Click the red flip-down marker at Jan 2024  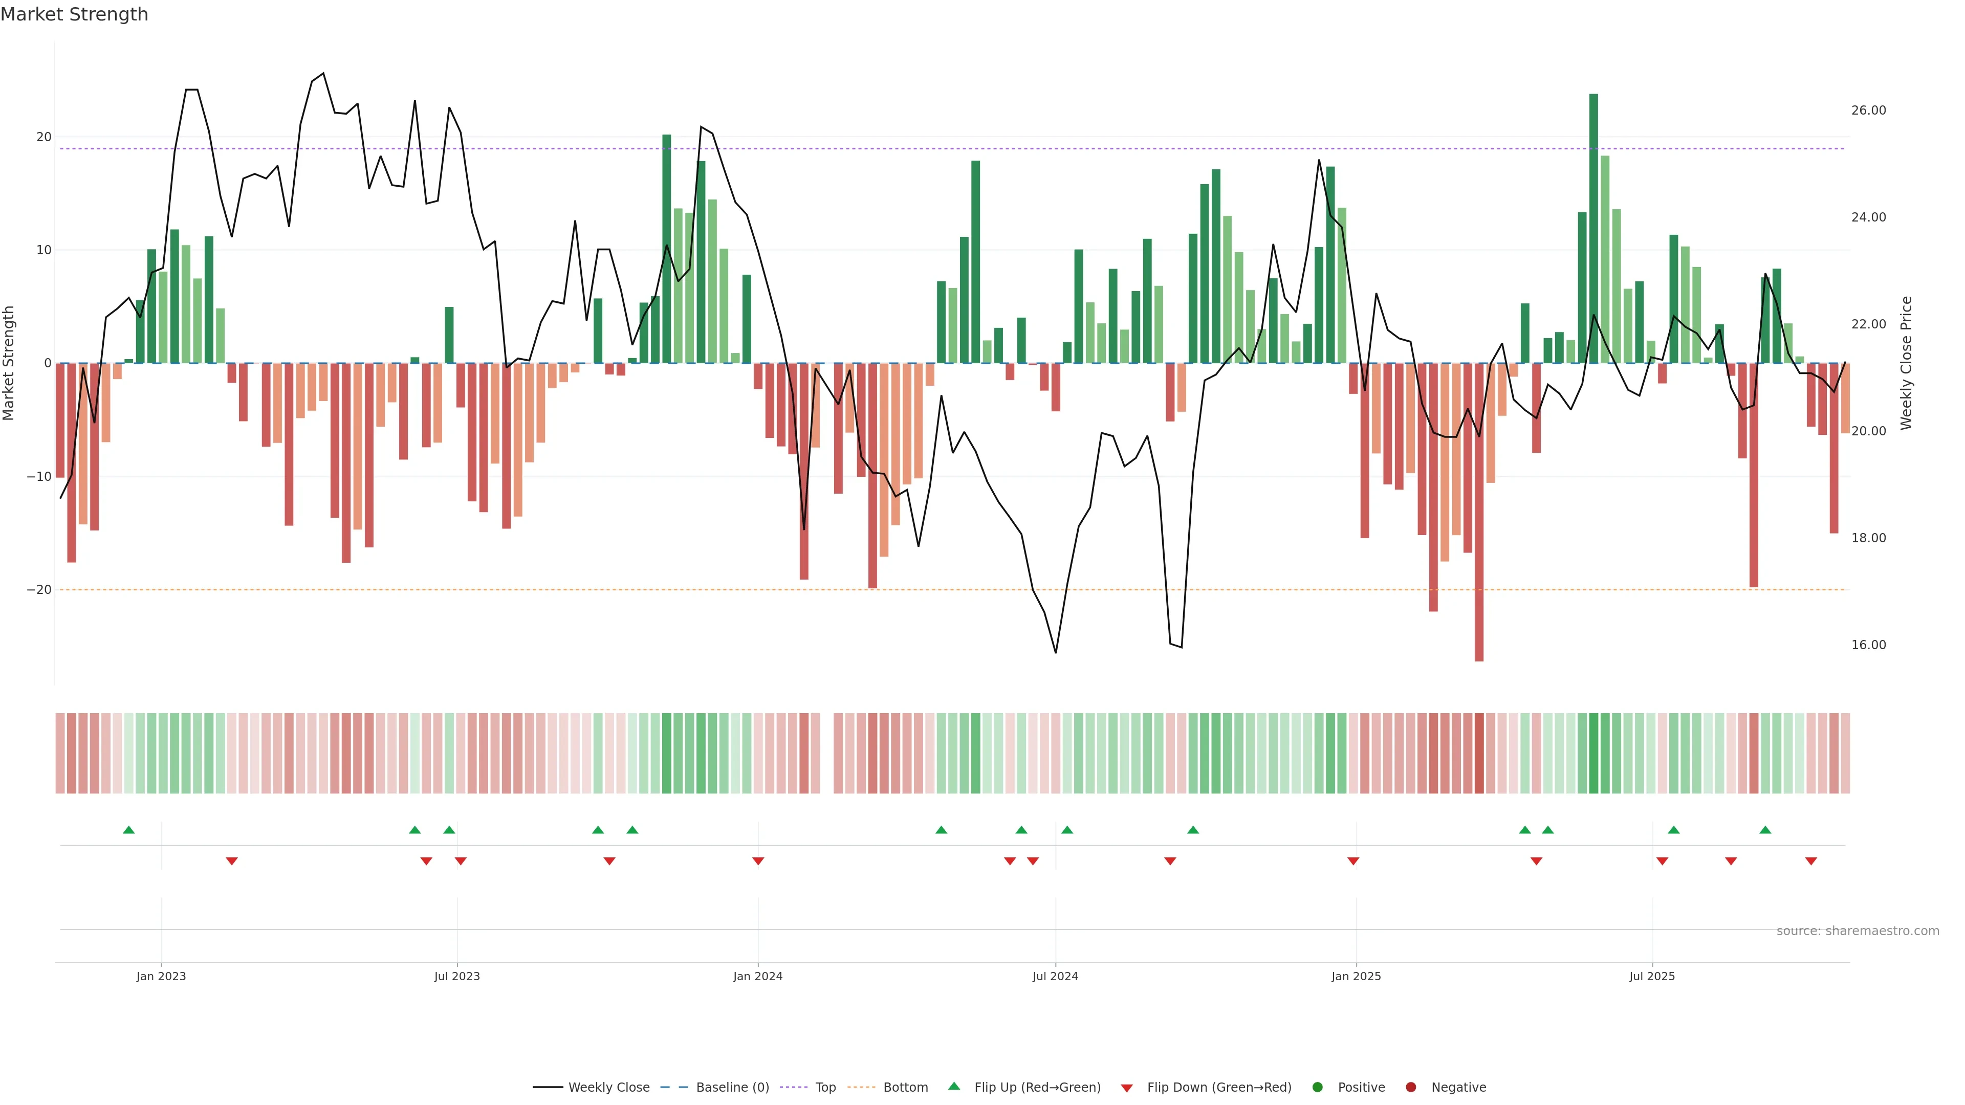[758, 861]
